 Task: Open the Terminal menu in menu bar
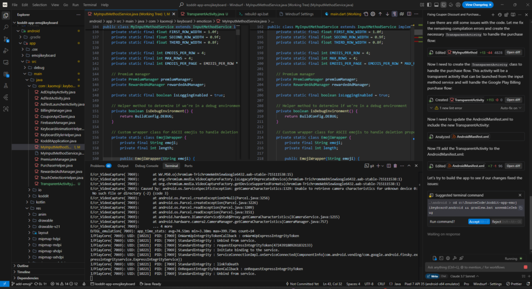[89, 5]
